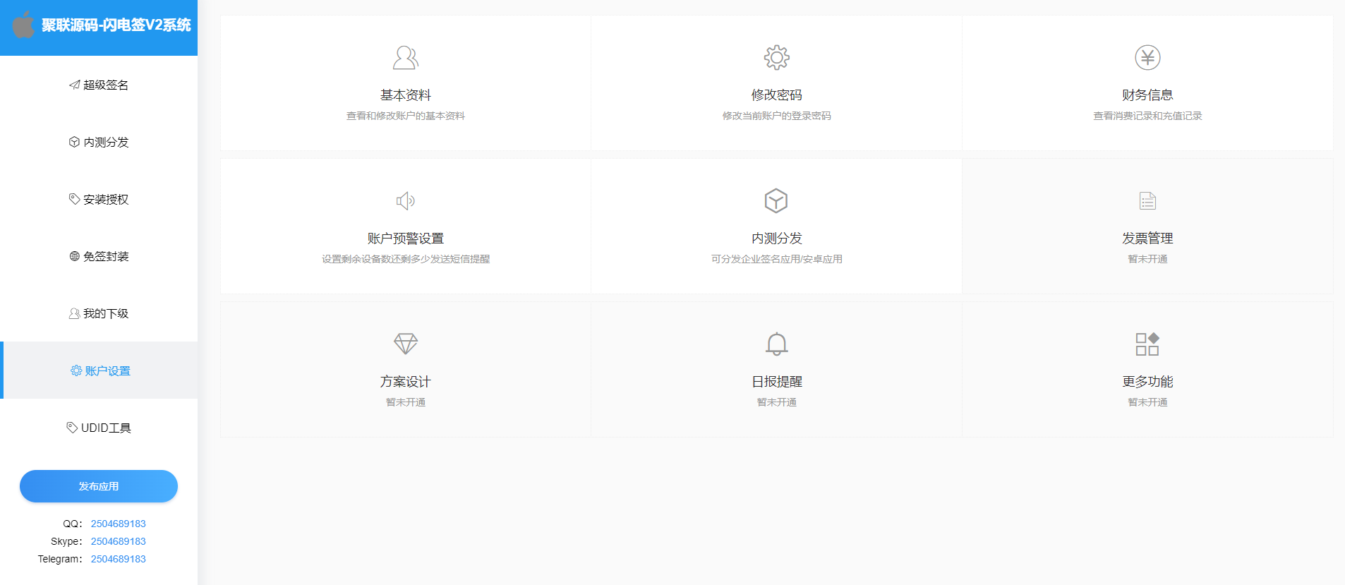Click the document icon above 发票管理
Image resolution: width=1345 pixels, height=585 pixels.
(1148, 201)
